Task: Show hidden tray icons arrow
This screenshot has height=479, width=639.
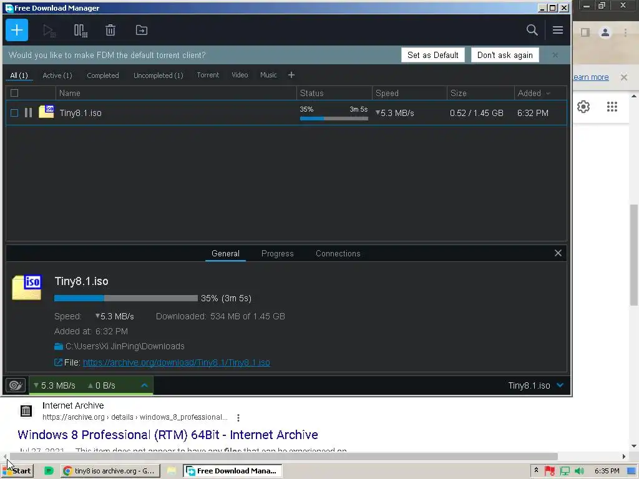Action: coord(536,470)
